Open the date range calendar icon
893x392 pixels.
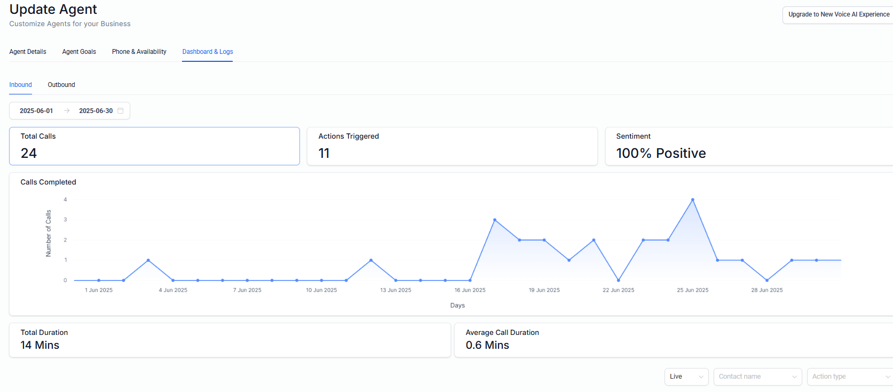point(121,111)
